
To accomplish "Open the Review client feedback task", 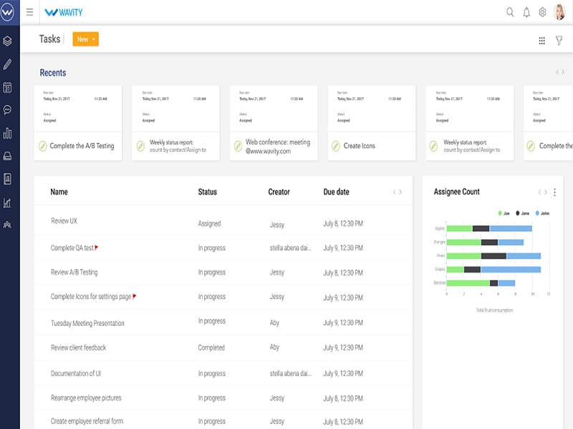I will point(78,347).
